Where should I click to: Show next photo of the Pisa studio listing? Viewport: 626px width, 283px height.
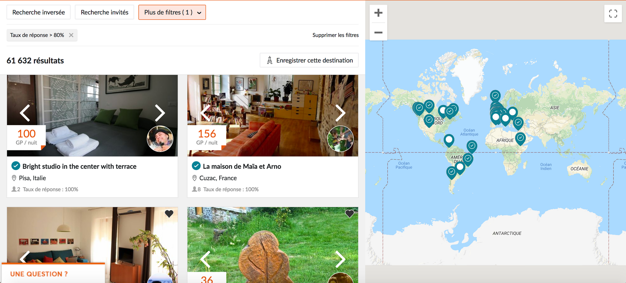point(160,114)
